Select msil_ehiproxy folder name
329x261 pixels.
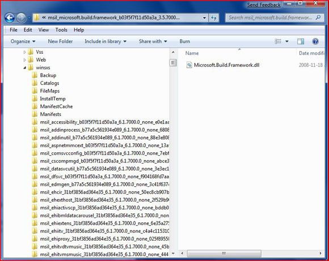[104, 239]
